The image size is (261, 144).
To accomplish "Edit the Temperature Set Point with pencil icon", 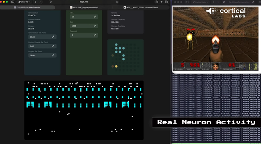I will coord(53,37).
